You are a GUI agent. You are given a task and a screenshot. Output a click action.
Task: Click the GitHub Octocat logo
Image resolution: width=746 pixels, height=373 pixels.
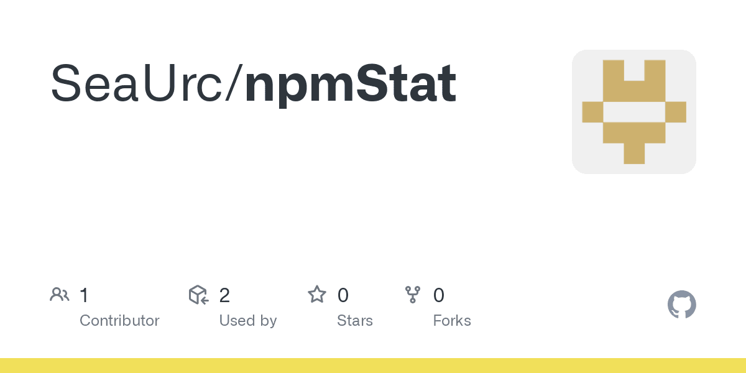(681, 305)
